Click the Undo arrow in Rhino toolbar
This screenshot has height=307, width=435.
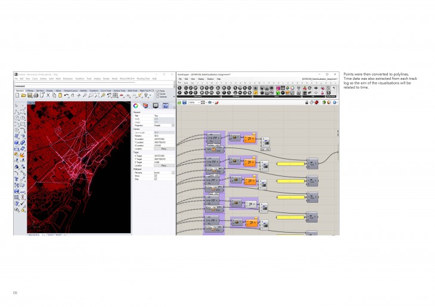tap(67, 95)
